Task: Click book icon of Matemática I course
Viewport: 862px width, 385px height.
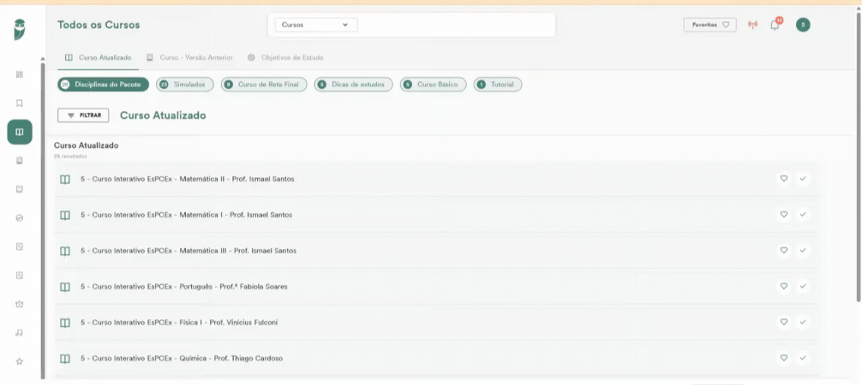Action: tap(64, 214)
